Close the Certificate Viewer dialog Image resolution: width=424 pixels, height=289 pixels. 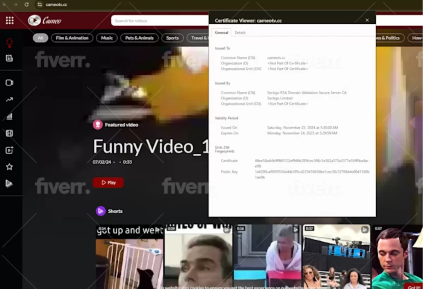coord(367,20)
